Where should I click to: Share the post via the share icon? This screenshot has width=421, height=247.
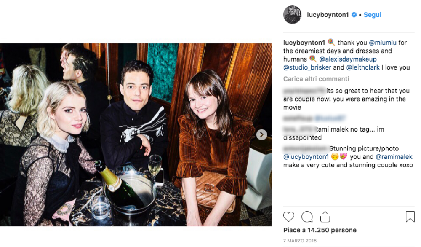click(325, 217)
